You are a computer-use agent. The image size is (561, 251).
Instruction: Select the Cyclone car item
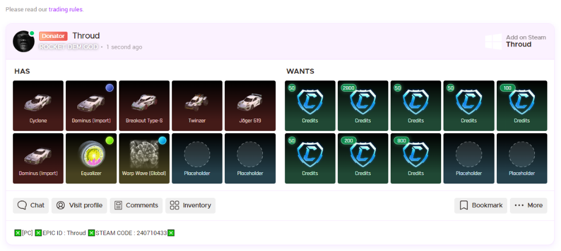(x=38, y=106)
